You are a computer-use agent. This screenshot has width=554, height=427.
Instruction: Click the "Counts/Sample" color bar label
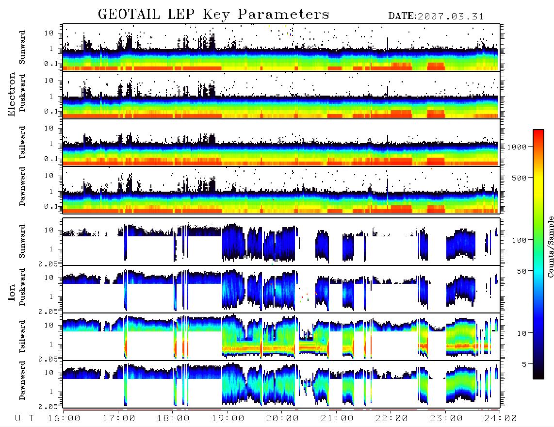pos(550,246)
